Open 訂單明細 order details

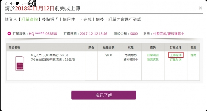[153, 55]
